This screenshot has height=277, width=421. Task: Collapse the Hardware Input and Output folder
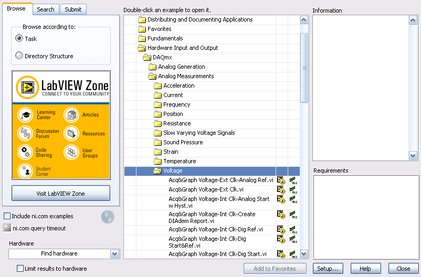[142, 48]
